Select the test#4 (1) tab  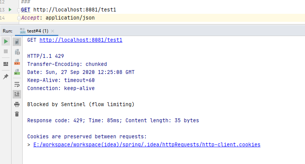[x=37, y=31]
